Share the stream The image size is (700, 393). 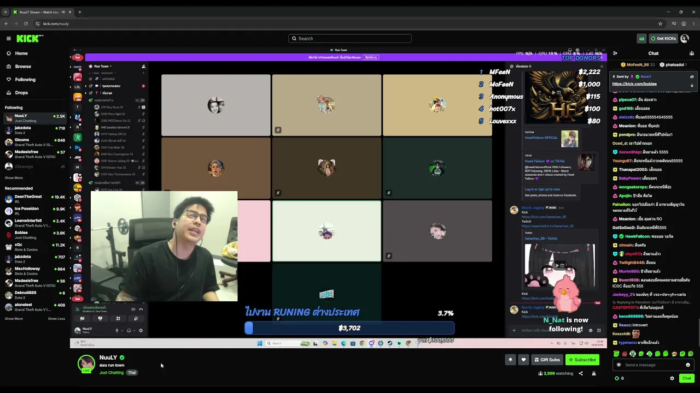pyautogui.click(x=581, y=374)
